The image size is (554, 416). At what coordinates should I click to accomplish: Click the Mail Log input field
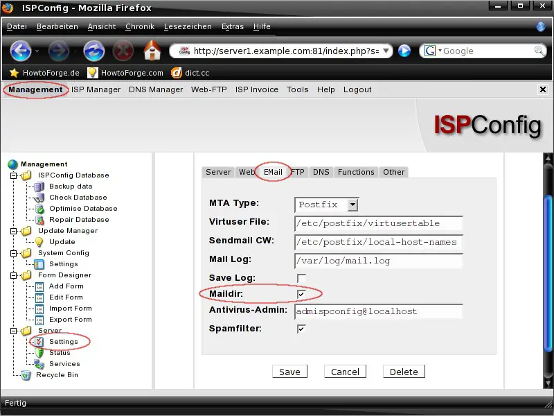[378, 261]
